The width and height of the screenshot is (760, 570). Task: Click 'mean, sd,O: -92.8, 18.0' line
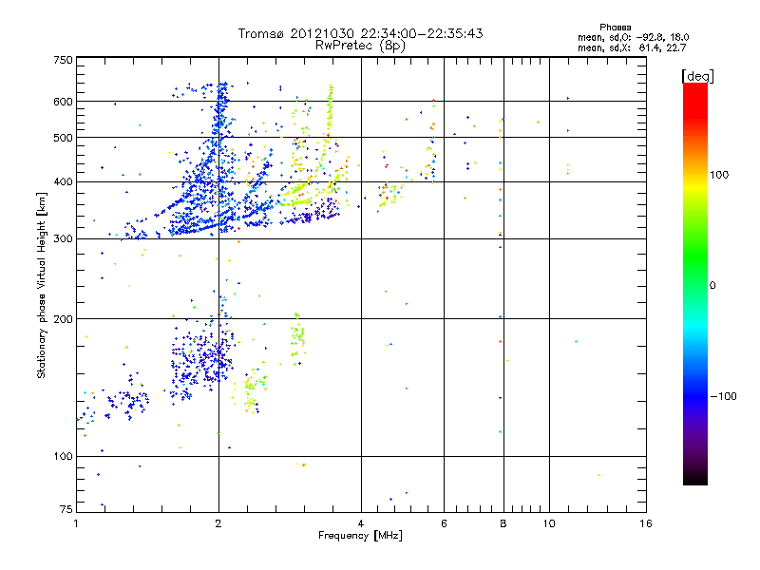click(x=633, y=37)
